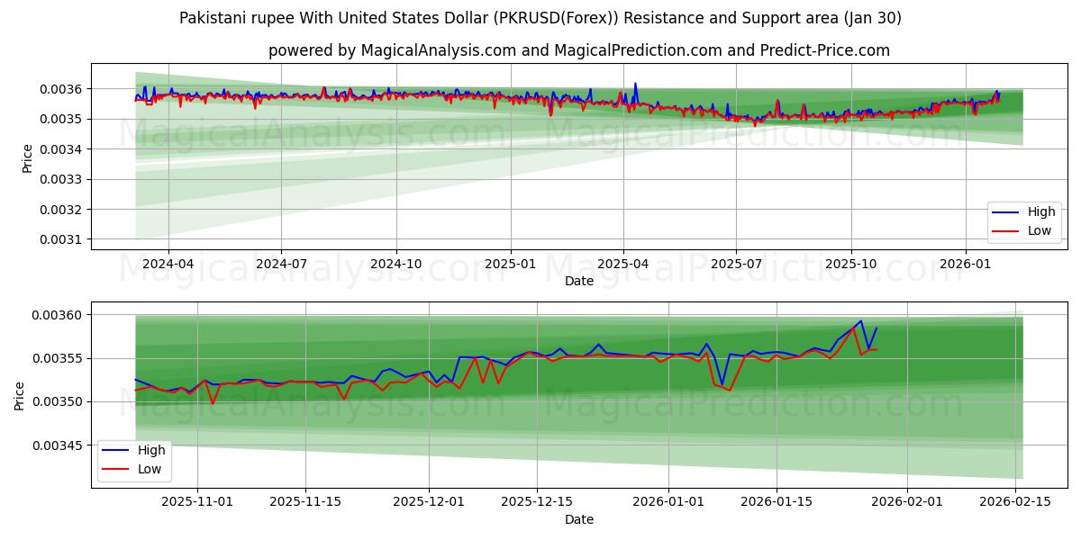
Task: Click the 2025-01 tick label on top chart
Action: coord(512,258)
